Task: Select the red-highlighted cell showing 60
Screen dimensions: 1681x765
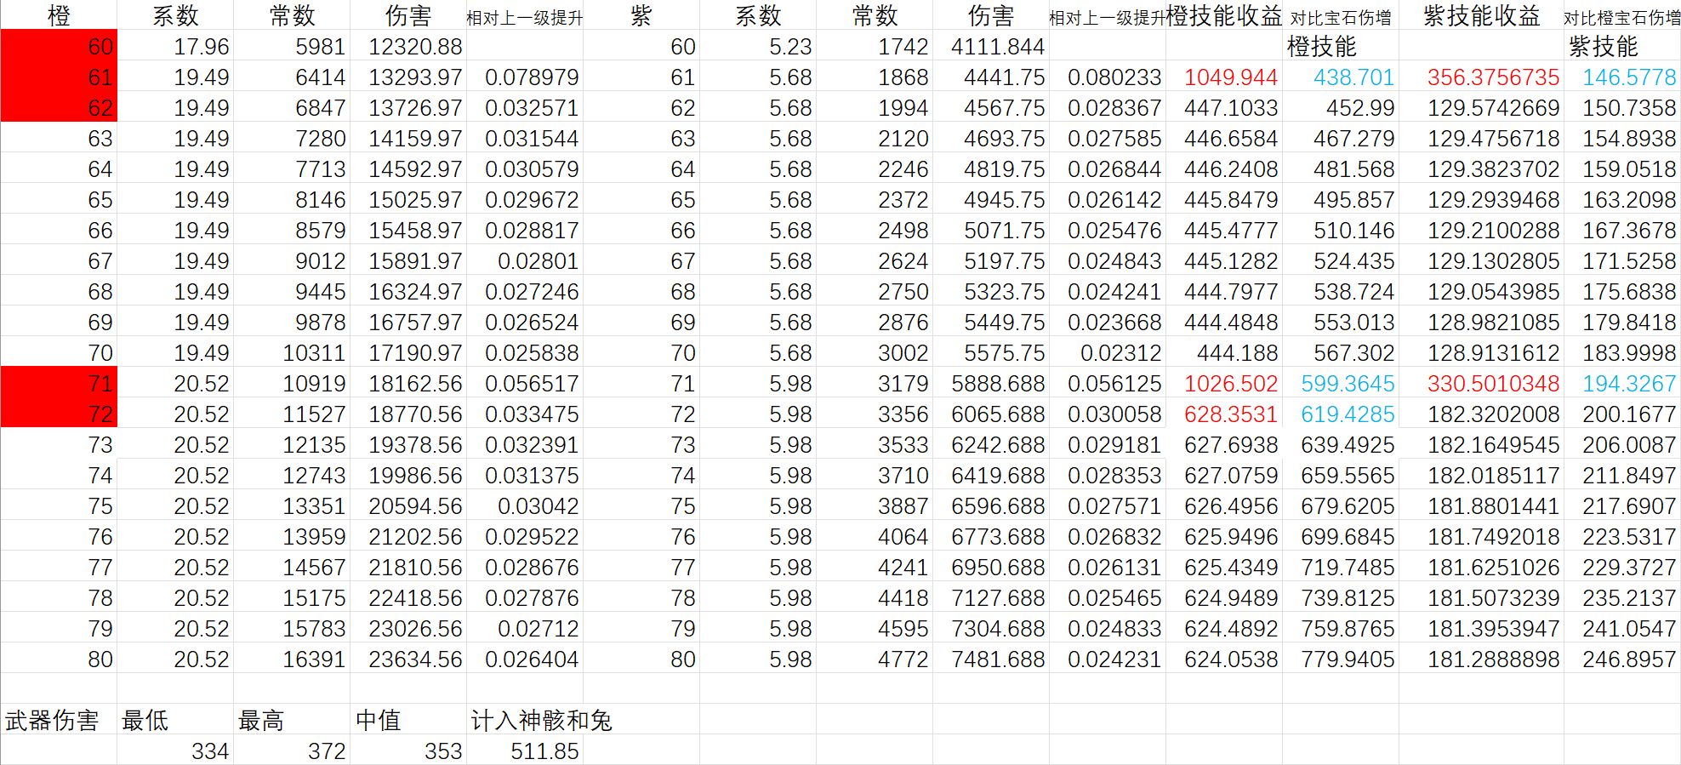Action: pyautogui.click(x=59, y=47)
